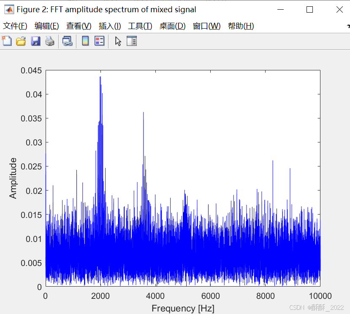Open file with the folder icon
The image size is (350, 314).
coord(21,41)
